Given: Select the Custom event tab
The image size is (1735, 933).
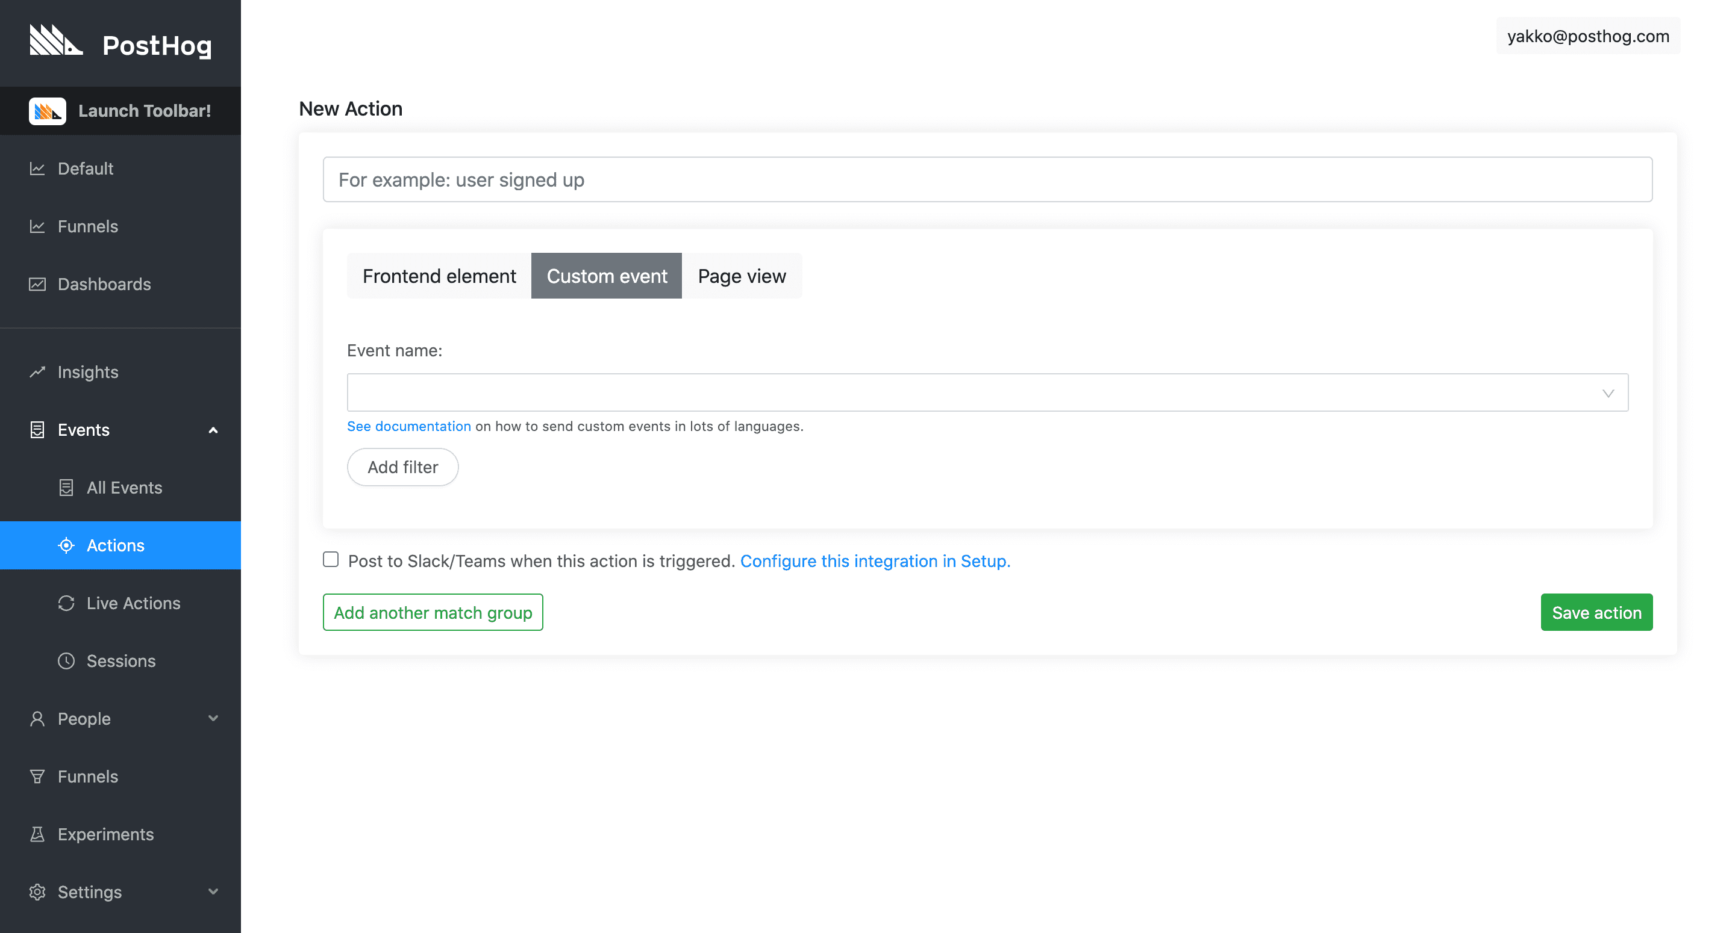Looking at the screenshot, I should coord(607,276).
